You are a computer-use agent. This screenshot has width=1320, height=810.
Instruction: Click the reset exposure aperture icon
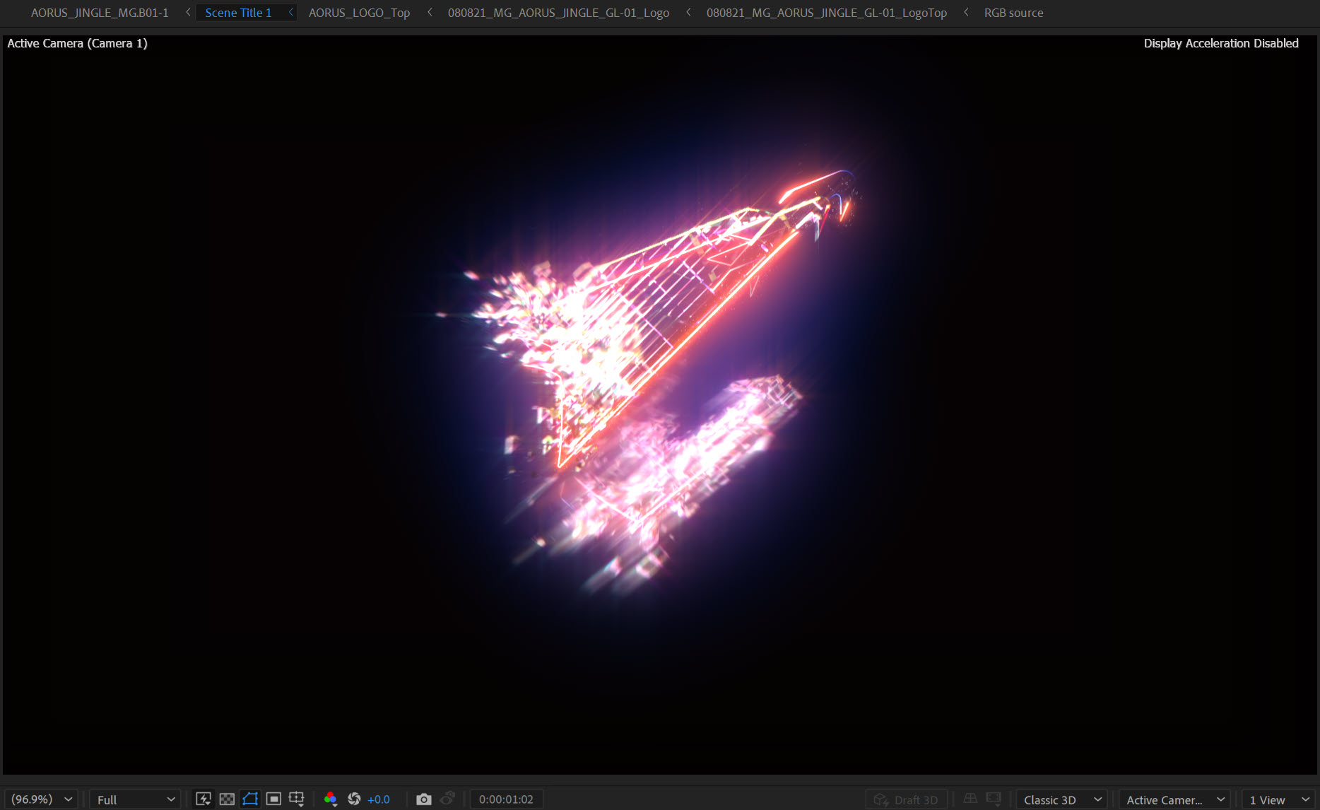tap(354, 799)
